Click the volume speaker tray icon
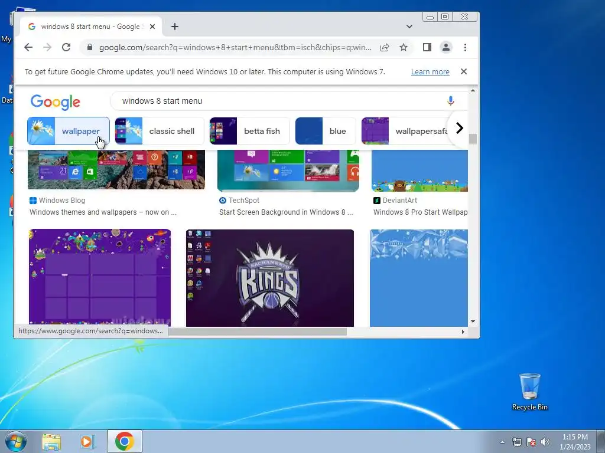Viewport: 605px width, 453px height. click(x=545, y=442)
